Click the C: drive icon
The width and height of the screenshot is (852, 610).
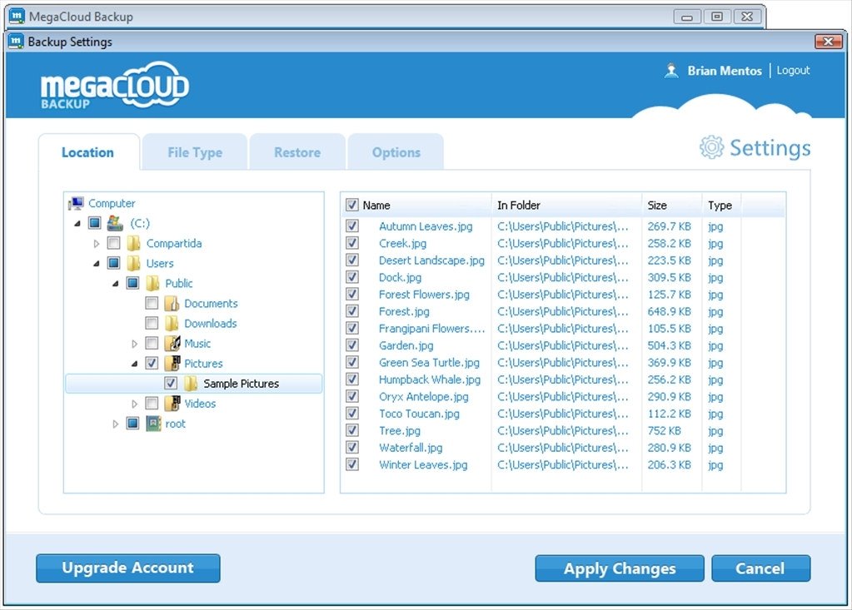tap(115, 223)
